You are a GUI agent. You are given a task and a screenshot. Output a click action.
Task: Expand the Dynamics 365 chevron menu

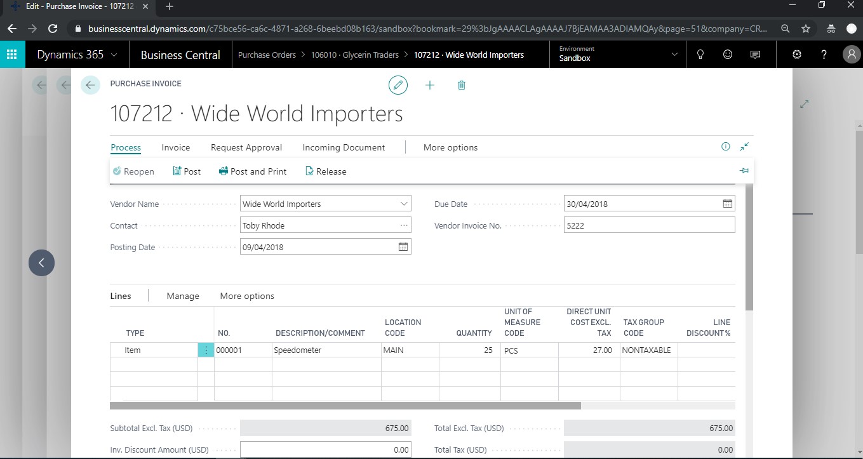(x=114, y=55)
